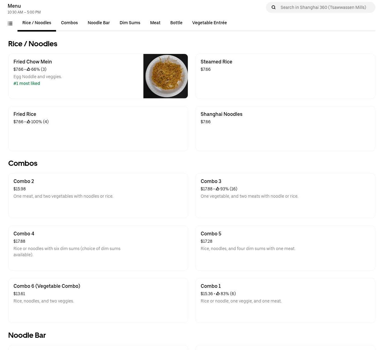Jump to the Meat tab
The width and height of the screenshot is (383, 350).
(x=155, y=23)
